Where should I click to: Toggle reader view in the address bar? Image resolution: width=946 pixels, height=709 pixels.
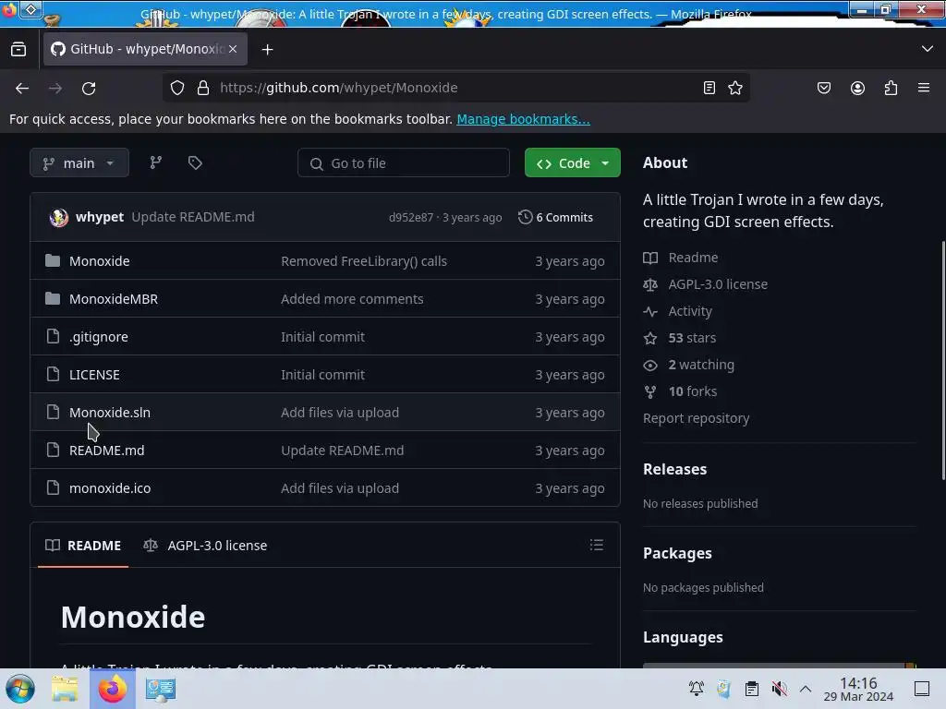pyautogui.click(x=709, y=88)
